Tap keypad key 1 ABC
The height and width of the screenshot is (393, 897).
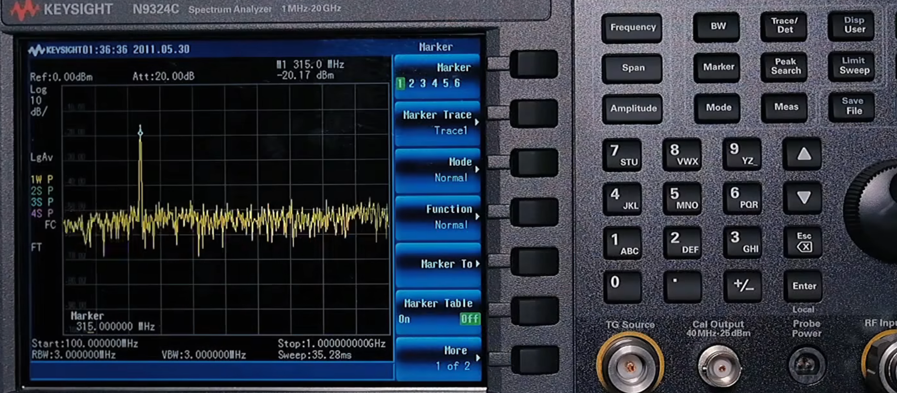pyautogui.click(x=623, y=243)
